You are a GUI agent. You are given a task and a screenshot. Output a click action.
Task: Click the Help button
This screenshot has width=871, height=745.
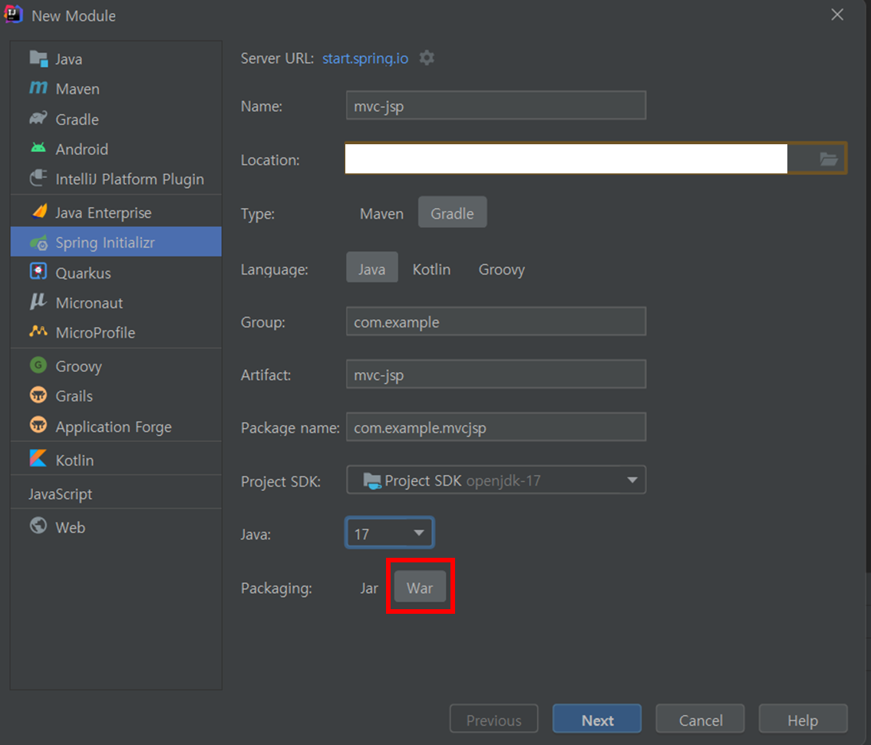point(803,720)
